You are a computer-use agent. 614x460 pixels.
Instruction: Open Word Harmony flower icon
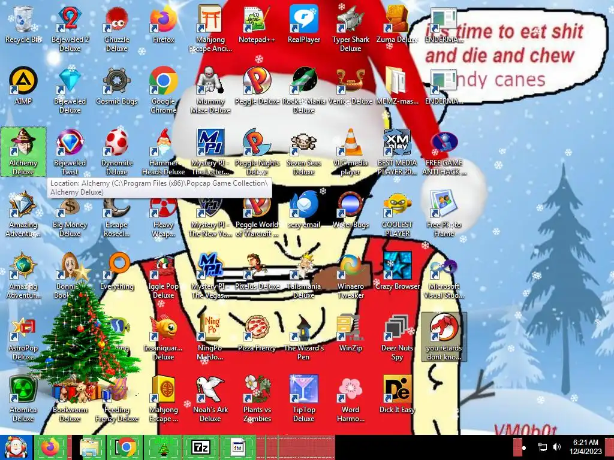click(x=350, y=399)
